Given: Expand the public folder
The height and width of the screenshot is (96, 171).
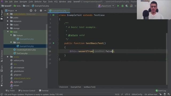Looking at the screenshot, I should click(8, 18).
